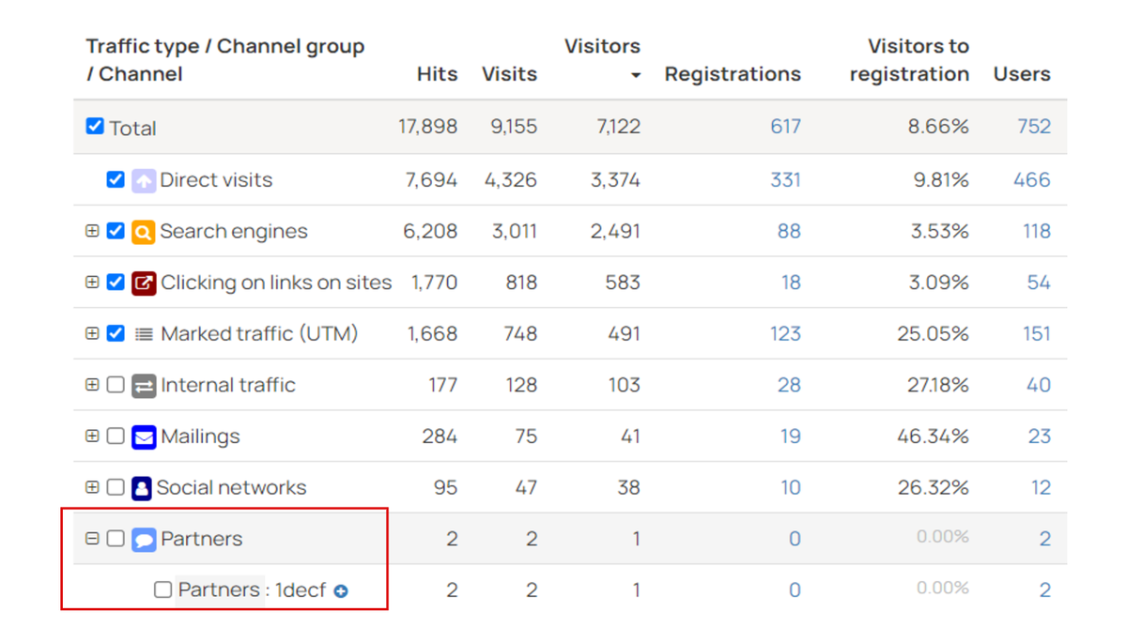Select the Search engines row label
Image resolution: width=1127 pixels, height=643 pixels.
pos(234,232)
